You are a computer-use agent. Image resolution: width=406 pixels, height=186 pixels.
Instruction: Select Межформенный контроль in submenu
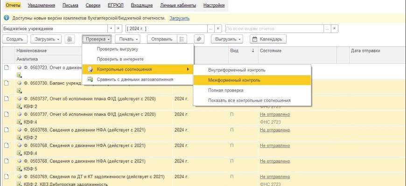coord(228,80)
